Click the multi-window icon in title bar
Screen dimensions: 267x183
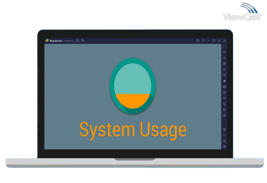83,41
